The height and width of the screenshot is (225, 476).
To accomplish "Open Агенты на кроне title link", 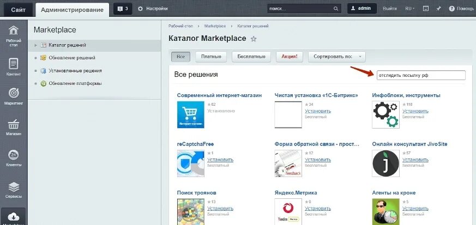I will pos(394,193).
